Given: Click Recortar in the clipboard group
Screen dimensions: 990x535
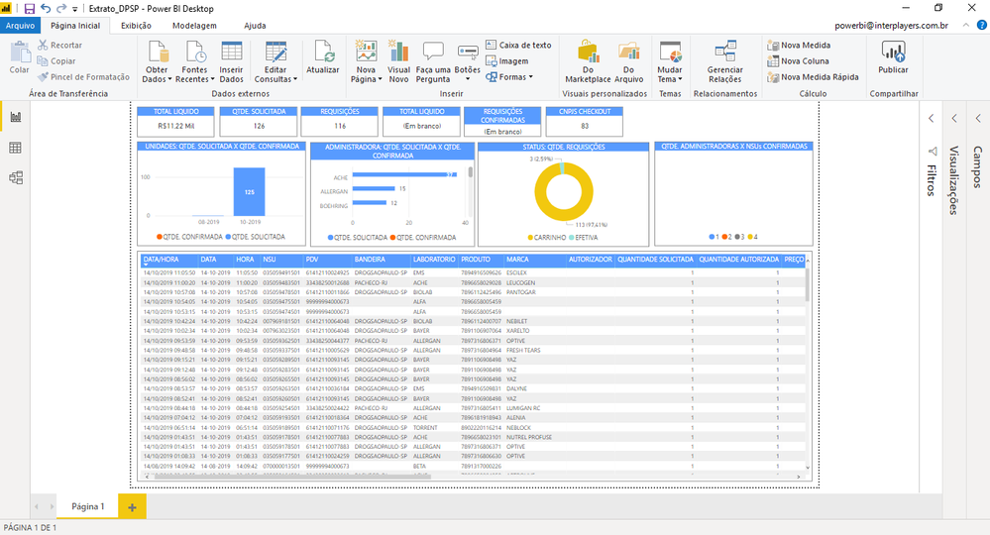Looking at the screenshot, I should (x=60, y=45).
